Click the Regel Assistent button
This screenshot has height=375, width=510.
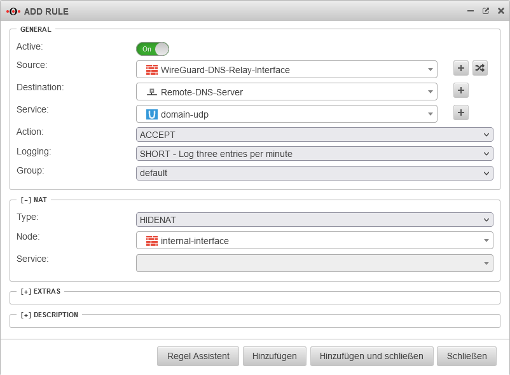[198, 356]
